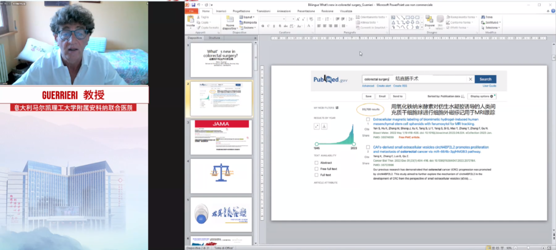Image resolution: width=556 pixels, height=250 pixels.
Task: Switch to slide sorter view in status bar
Action: (494, 248)
